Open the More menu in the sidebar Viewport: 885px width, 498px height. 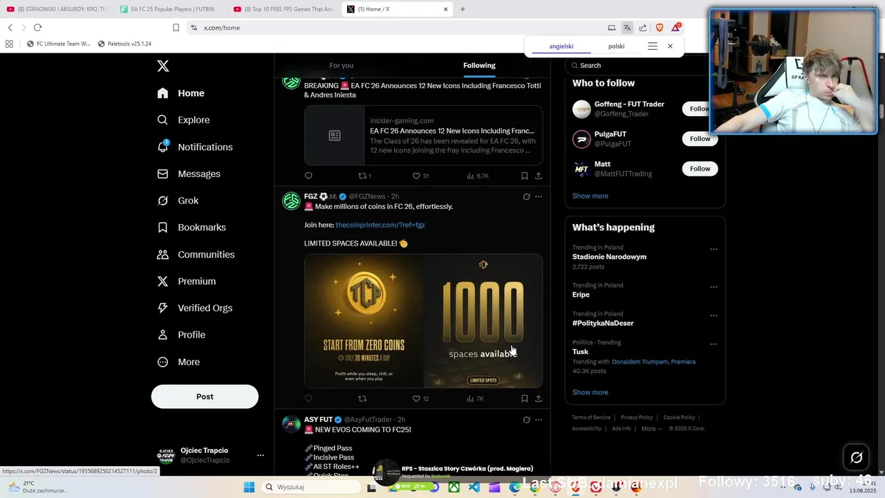click(x=178, y=362)
